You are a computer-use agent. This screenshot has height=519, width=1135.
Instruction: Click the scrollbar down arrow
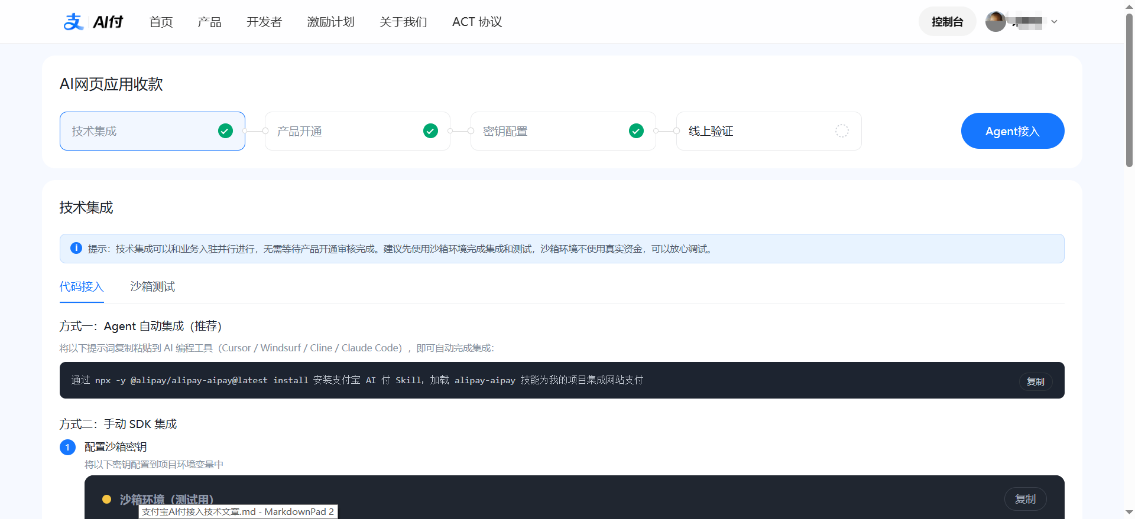click(1129, 513)
